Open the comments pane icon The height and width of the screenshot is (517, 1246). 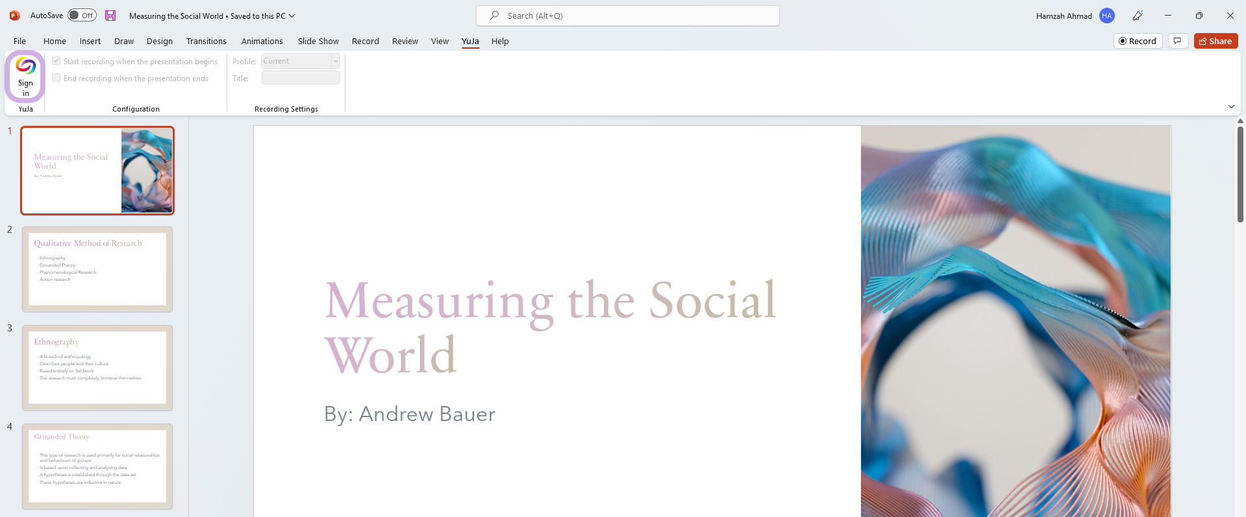pos(1177,41)
